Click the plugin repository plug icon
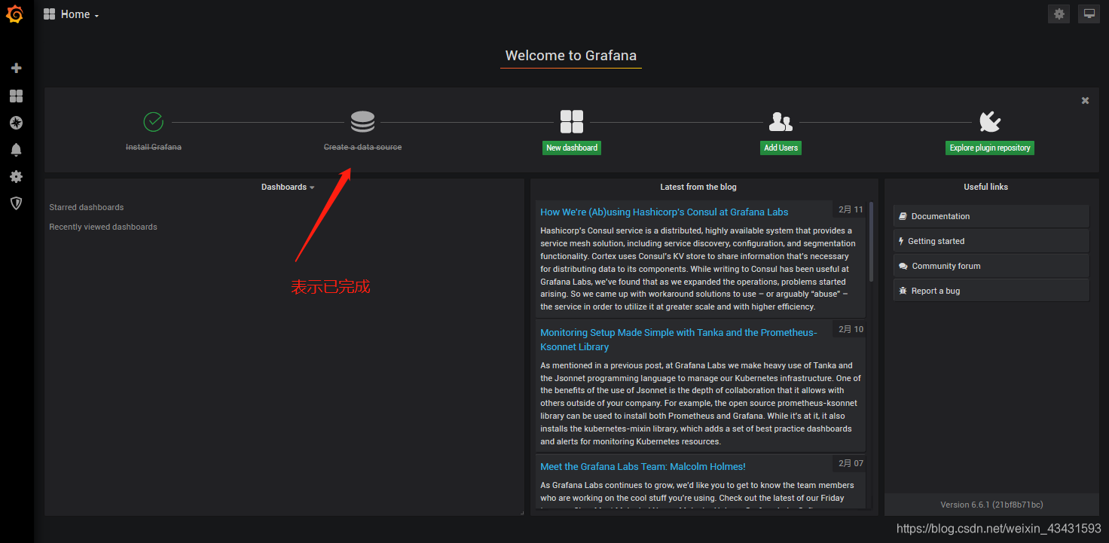The image size is (1109, 543). pyautogui.click(x=990, y=121)
